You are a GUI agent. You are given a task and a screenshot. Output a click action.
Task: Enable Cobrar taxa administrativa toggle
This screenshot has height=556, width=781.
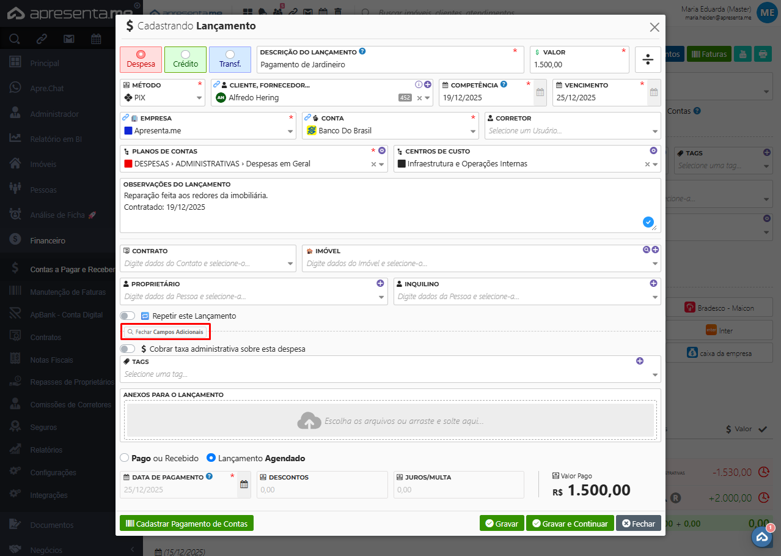[x=127, y=349]
